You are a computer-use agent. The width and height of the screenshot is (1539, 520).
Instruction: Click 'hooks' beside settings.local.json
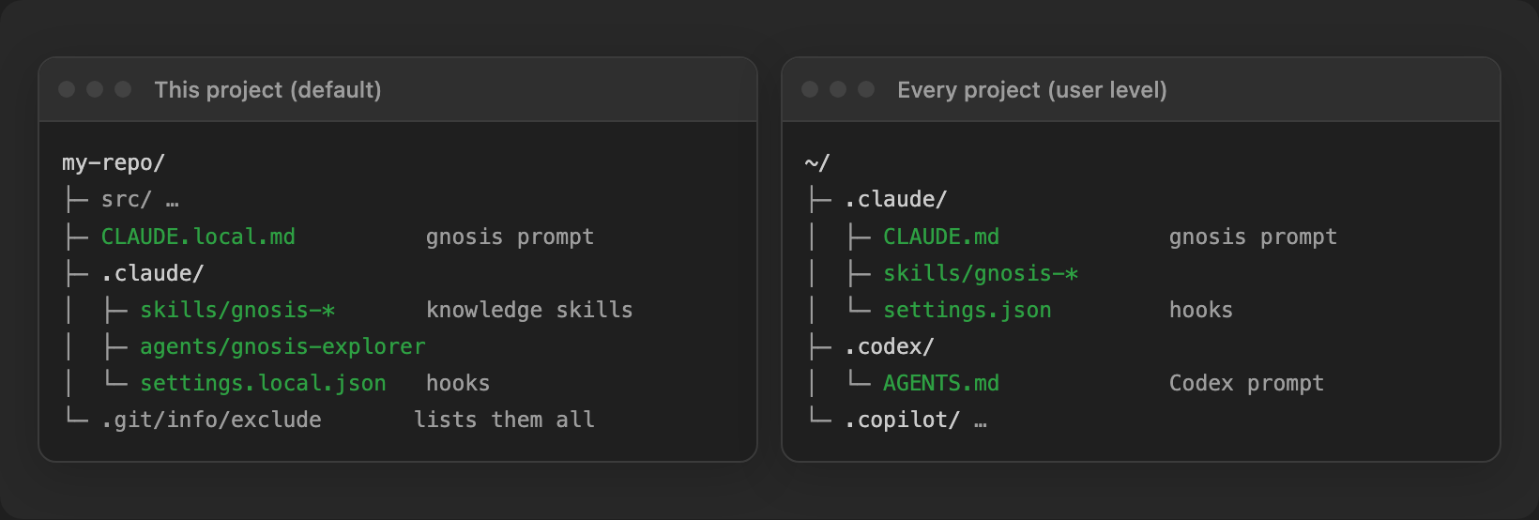[x=458, y=383]
